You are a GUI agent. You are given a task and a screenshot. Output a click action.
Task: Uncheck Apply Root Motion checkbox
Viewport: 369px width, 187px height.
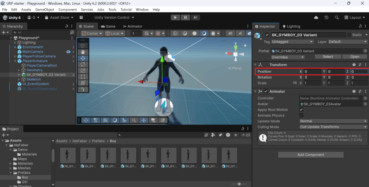point(301,110)
